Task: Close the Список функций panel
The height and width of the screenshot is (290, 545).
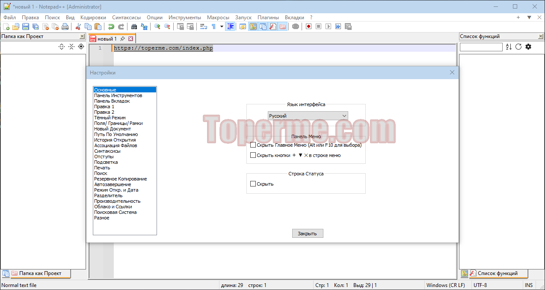Action: 540,36
